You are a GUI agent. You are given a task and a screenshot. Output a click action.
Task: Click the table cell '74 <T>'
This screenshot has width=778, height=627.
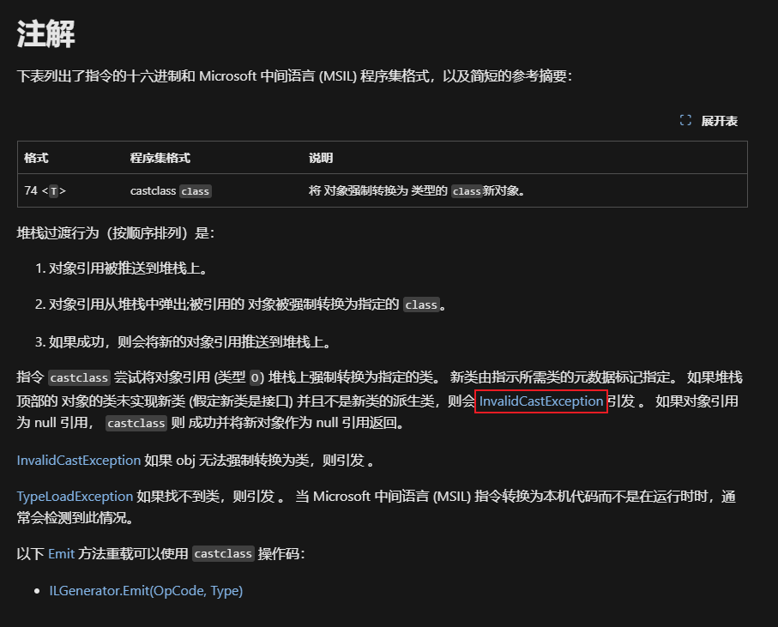[x=45, y=191]
